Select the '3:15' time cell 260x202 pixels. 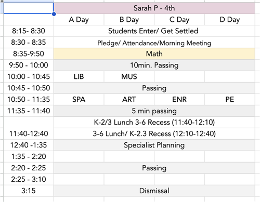tap(29, 191)
